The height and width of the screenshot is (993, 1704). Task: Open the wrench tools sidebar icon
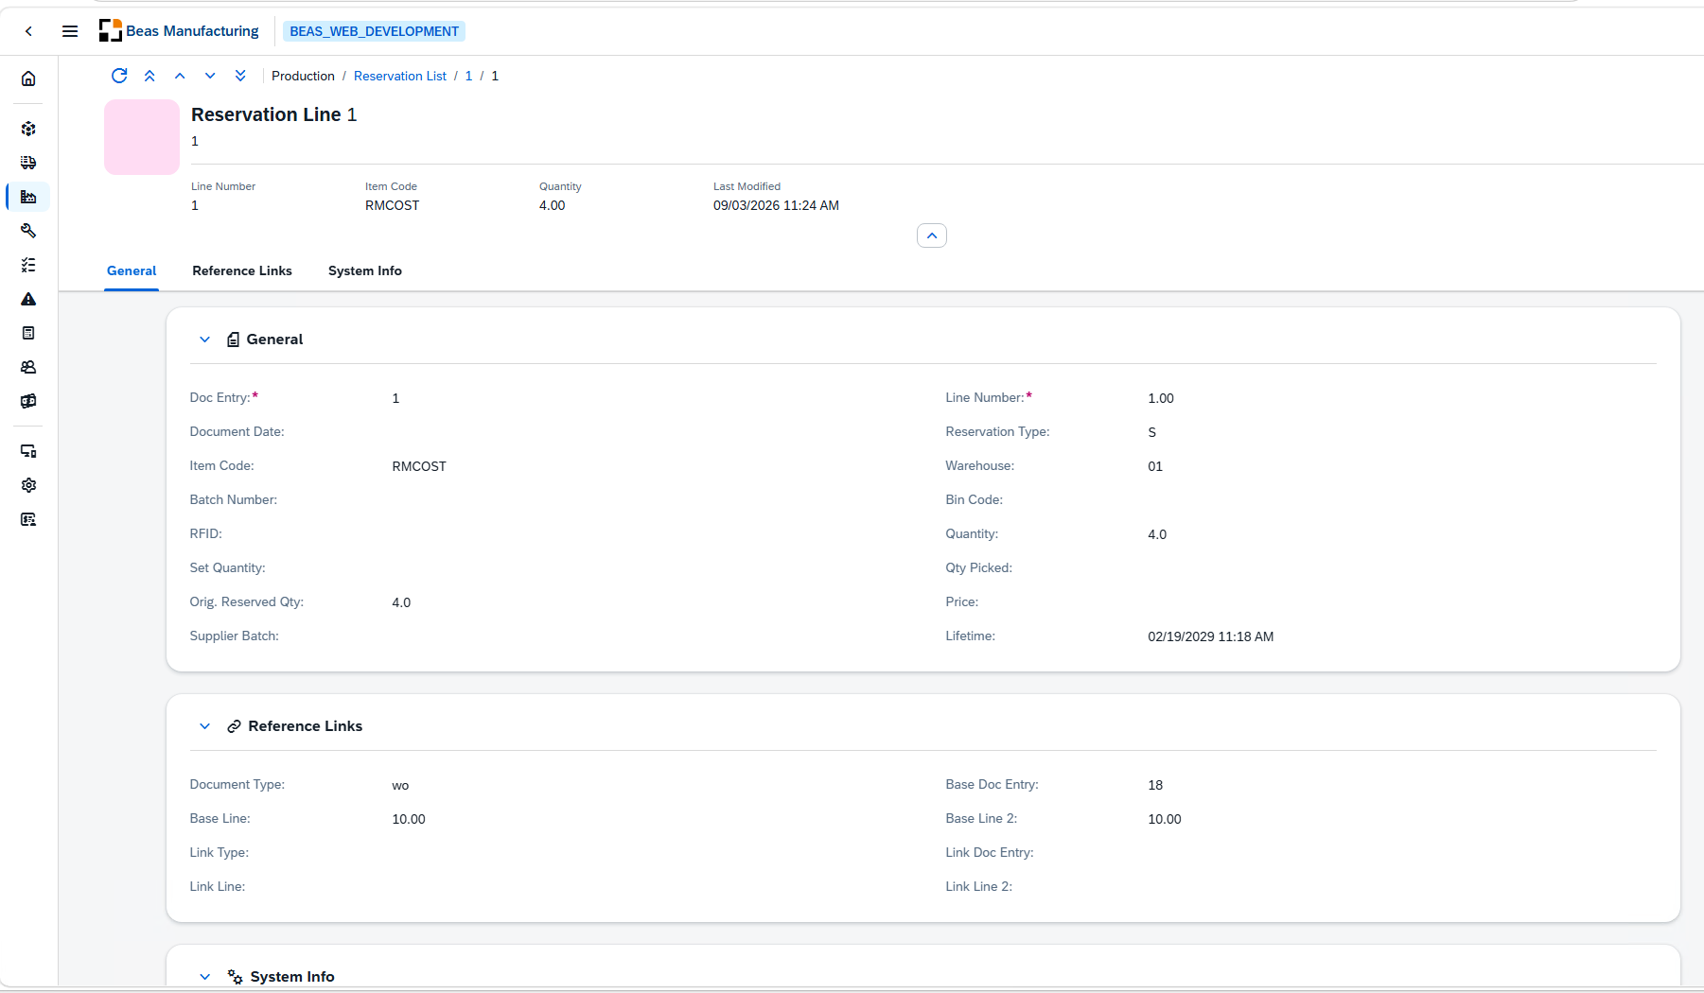click(x=28, y=231)
